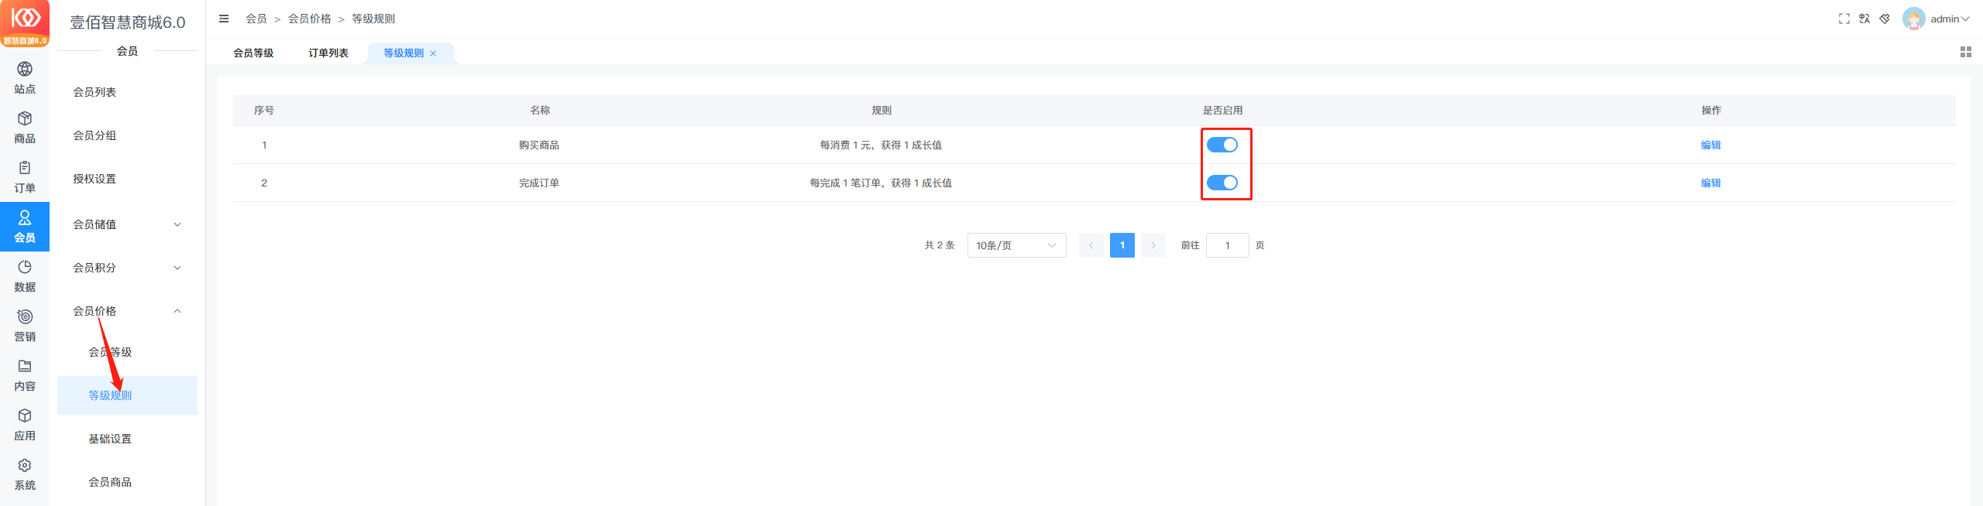This screenshot has width=1983, height=506.
Task: Open the 站点 section icon
Action: point(25,69)
